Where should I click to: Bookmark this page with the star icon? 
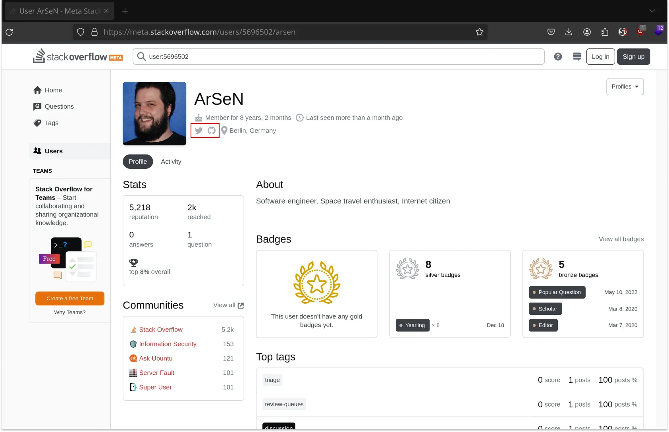[480, 32]
